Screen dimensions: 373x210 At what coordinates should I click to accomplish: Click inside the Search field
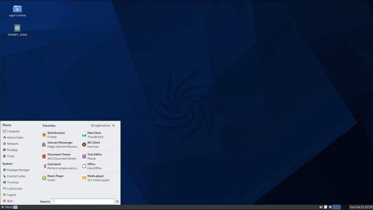pos(82,202)
